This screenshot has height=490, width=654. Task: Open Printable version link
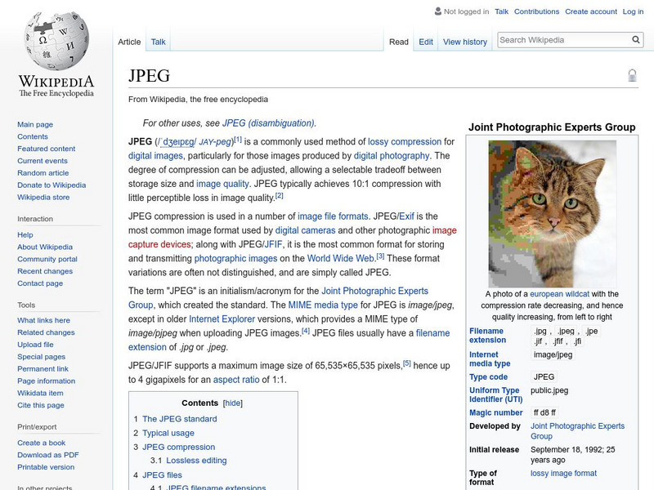pyautogui.click(x=46, y=466)
